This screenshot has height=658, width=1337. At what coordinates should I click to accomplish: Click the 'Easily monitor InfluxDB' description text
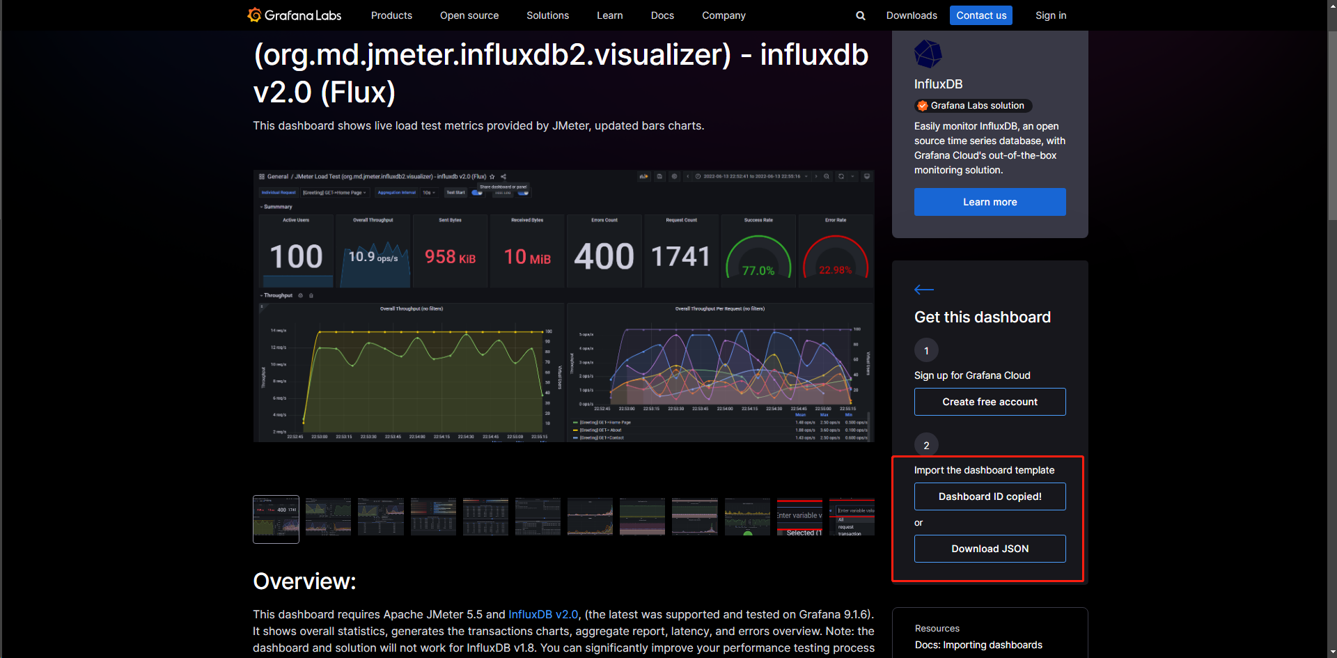point(990,148)
